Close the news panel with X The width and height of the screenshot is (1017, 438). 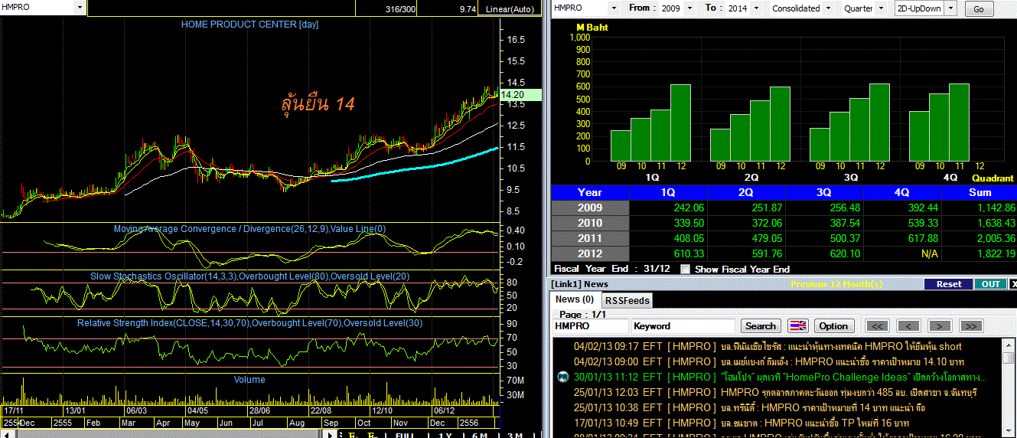point(1013,283)
